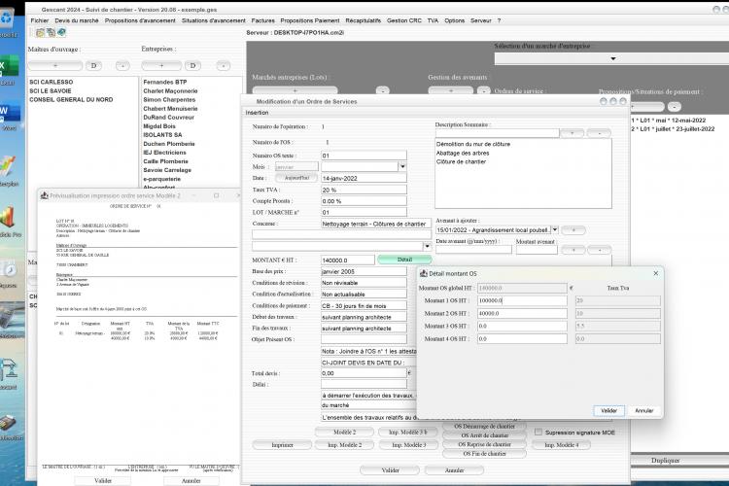Add a Maître d'ouvrage with plus button

tap(54, 65)
